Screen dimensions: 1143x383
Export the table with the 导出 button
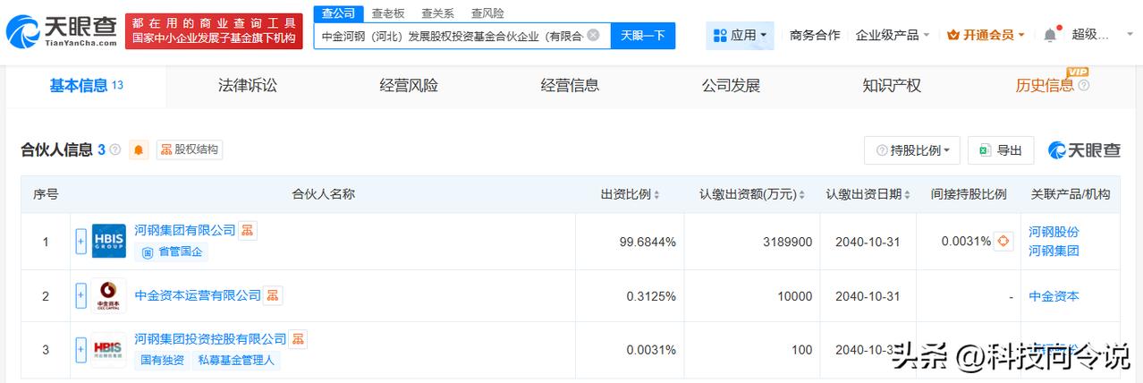click(x=1001, y=150)
